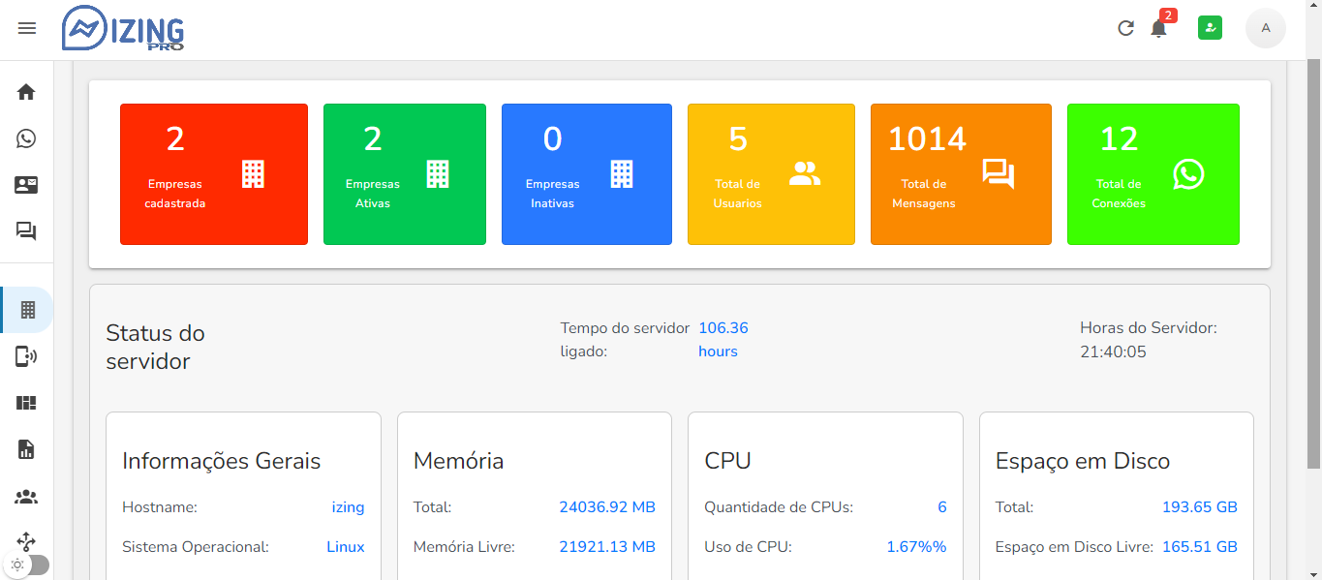Viewport: 1322px width, 580px height.
Task: Open phone connections icon in the sidebar
Action: click(26, 357)
